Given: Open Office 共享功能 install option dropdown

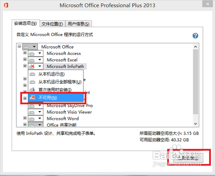Looking at the screenshot, I should click(x=36, y=124).
